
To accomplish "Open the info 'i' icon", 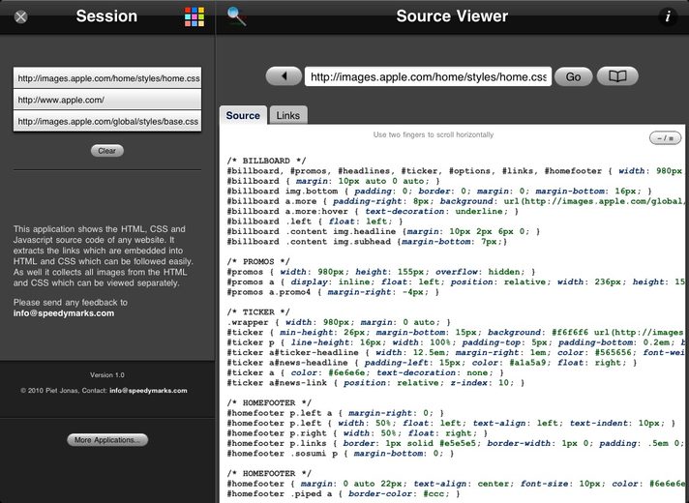I will tap(668, 16).
